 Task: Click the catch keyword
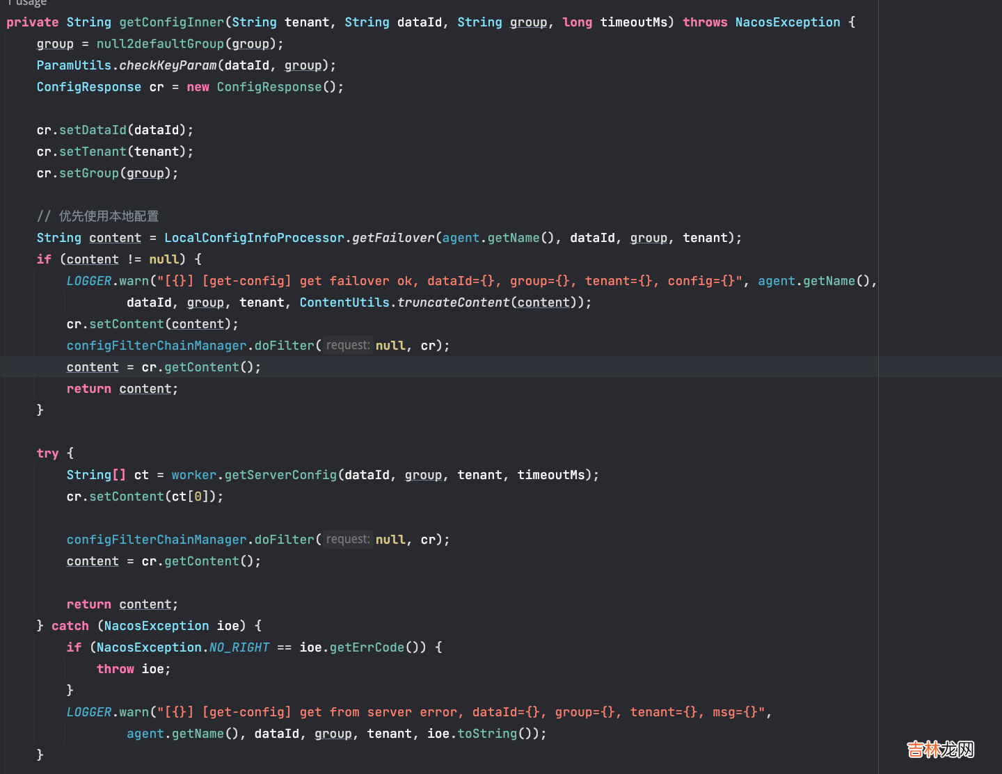point(70,626)
